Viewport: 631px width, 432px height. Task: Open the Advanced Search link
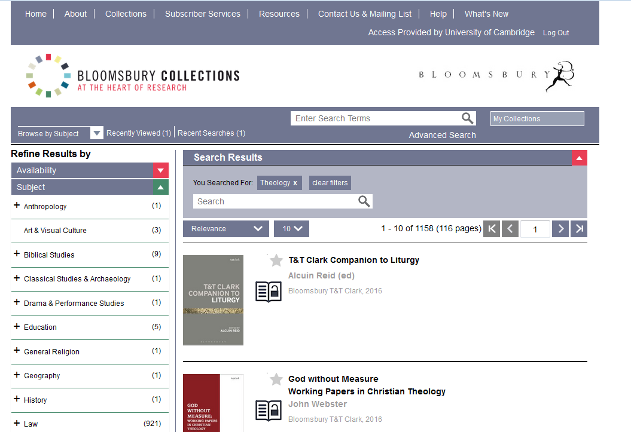tap(442, 136)
